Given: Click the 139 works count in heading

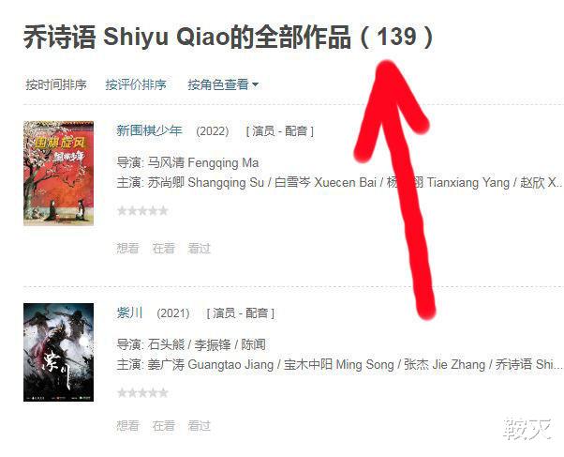Looking at the screenshot, I should [x=396, y=37].
